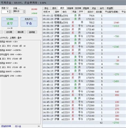Screen dimensions: 126x128
Task: Click log entry 资金 509975 <+25878>
Action: tap(11, 71)
